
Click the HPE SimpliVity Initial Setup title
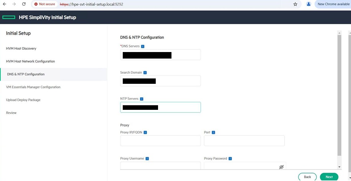pyautogui.click(x=48, y=17)
